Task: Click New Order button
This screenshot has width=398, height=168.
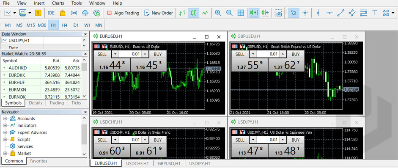Action: click(x=158, y=13)
